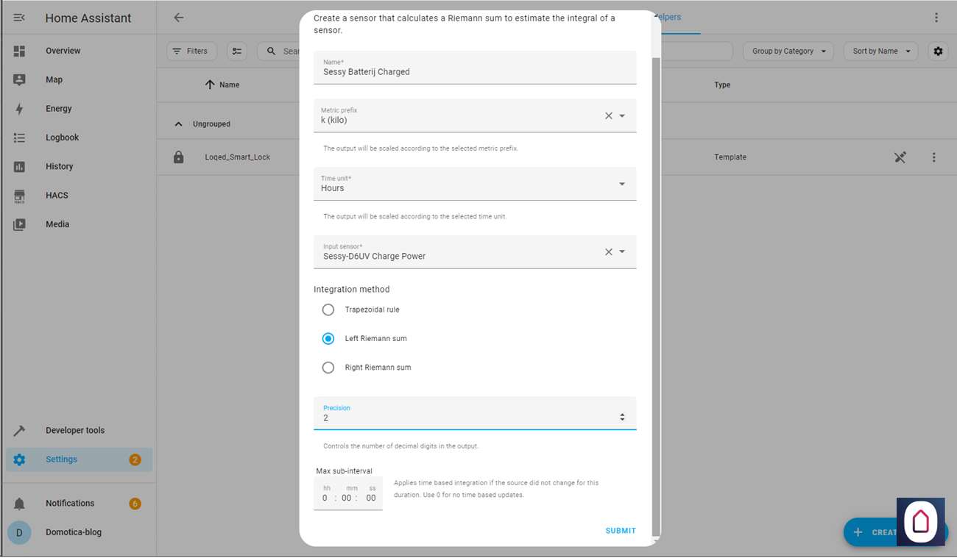
Task: Collapse the sidebar with the hamburger icon
Action: pos(19,18)
